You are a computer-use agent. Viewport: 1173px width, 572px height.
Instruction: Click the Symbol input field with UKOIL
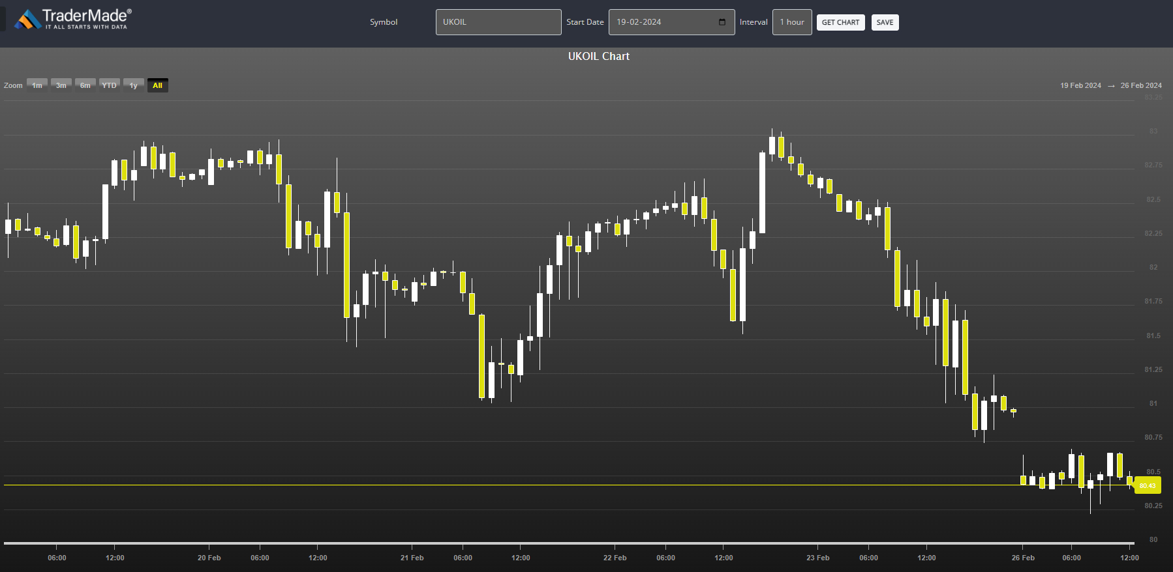click(498, 22)
